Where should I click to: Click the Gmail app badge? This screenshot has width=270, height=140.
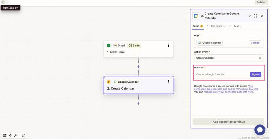(x=119, y=46)
